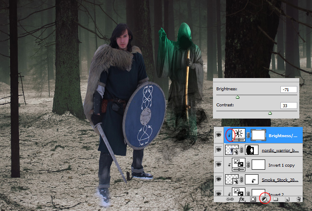The image size is (312, 211).
Task: Add a layer mask with mask button
Action: pos(253,199)
